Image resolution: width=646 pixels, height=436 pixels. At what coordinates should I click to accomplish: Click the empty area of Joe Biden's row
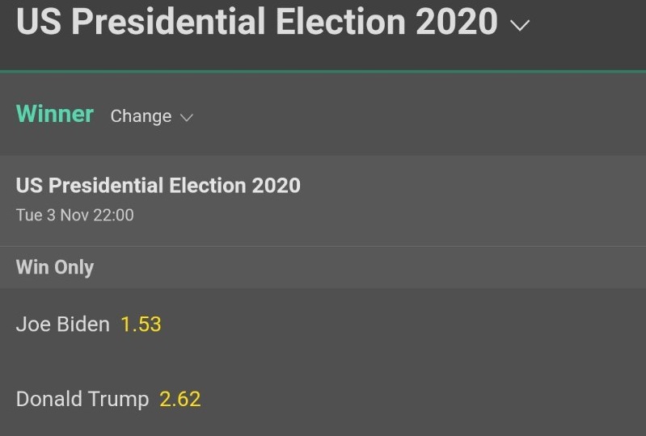click(x=404, y=325)
